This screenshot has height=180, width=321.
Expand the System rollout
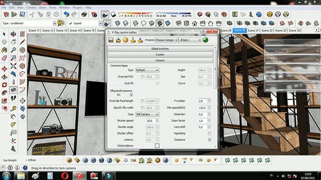pos(160,54)
